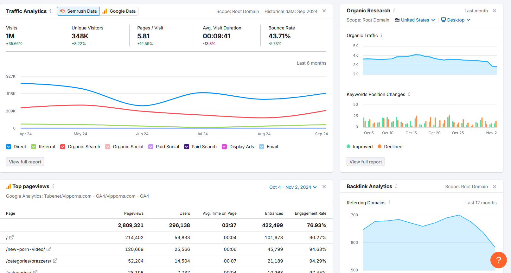Open the /new-porn-video/ page link
Screen dimensions: 511x273
tap(25, 249)
